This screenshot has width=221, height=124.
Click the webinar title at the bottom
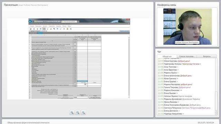[x=28, y=123]
